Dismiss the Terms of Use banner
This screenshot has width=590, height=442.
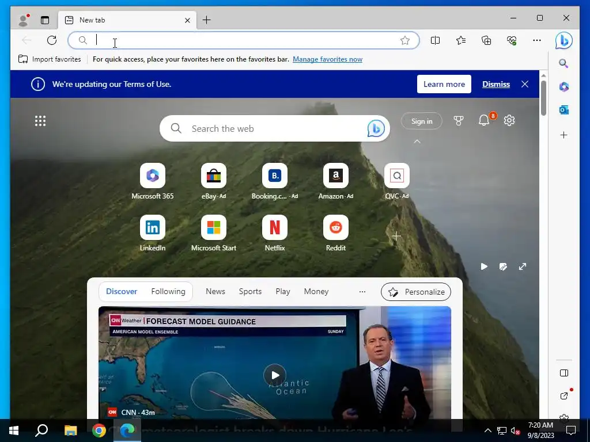click(496, 84)
